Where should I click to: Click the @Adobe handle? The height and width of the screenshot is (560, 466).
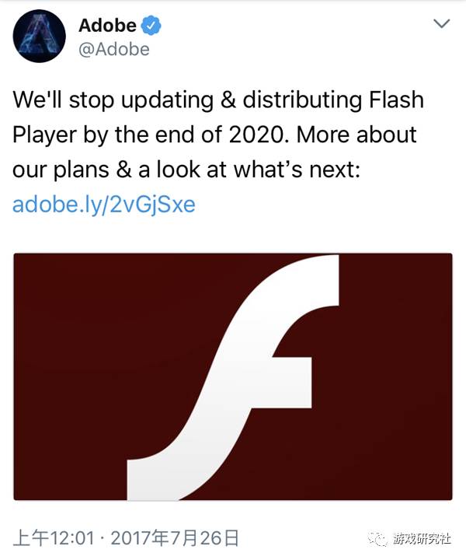[x=114, y=50]
